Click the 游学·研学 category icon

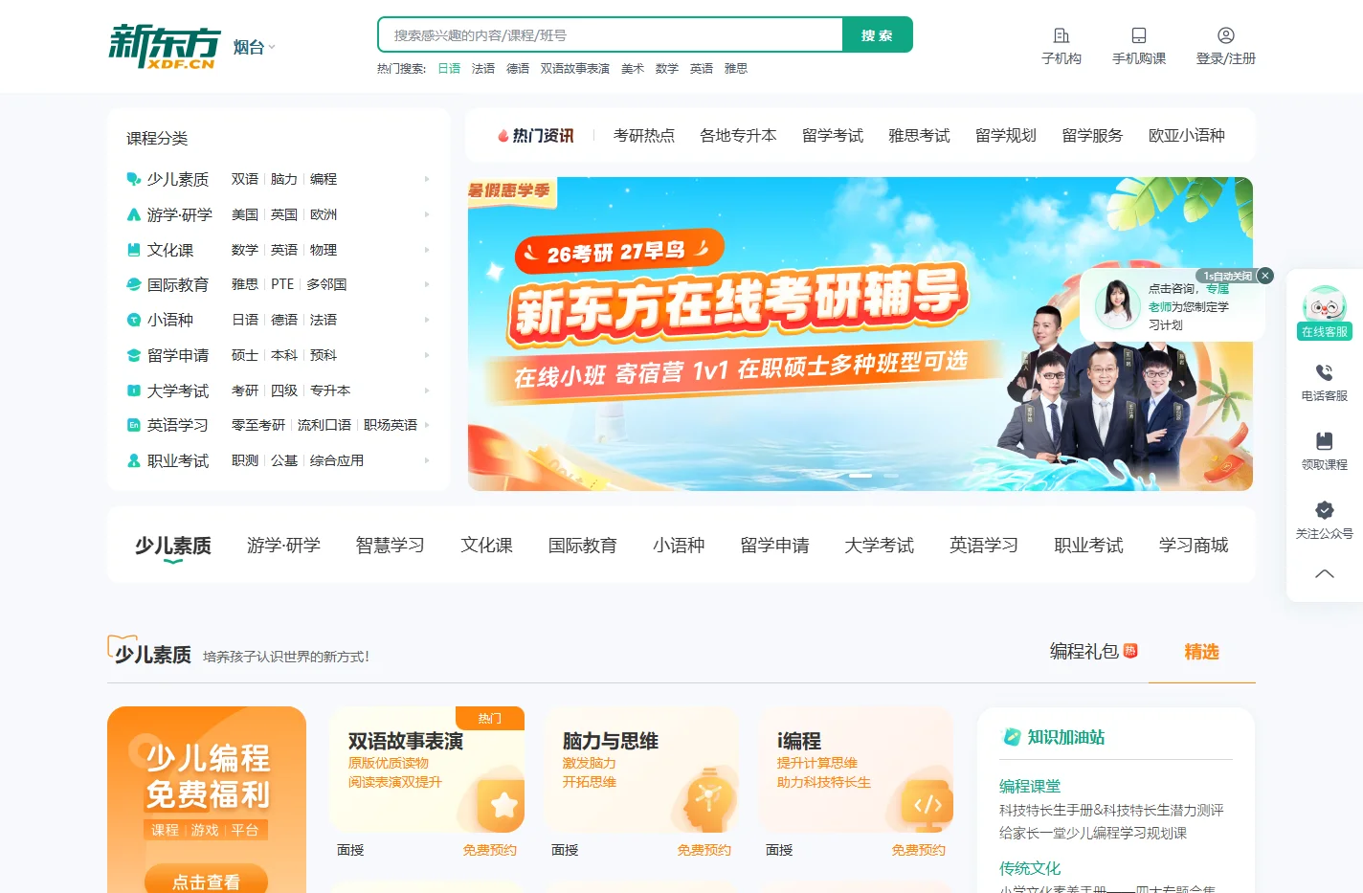(x=134, y=214)
